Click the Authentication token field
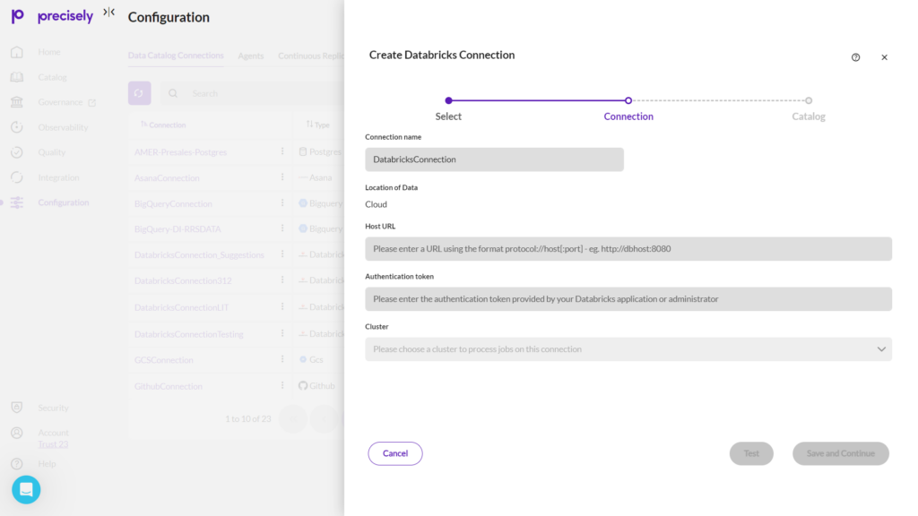 click(x=628, y=299)
